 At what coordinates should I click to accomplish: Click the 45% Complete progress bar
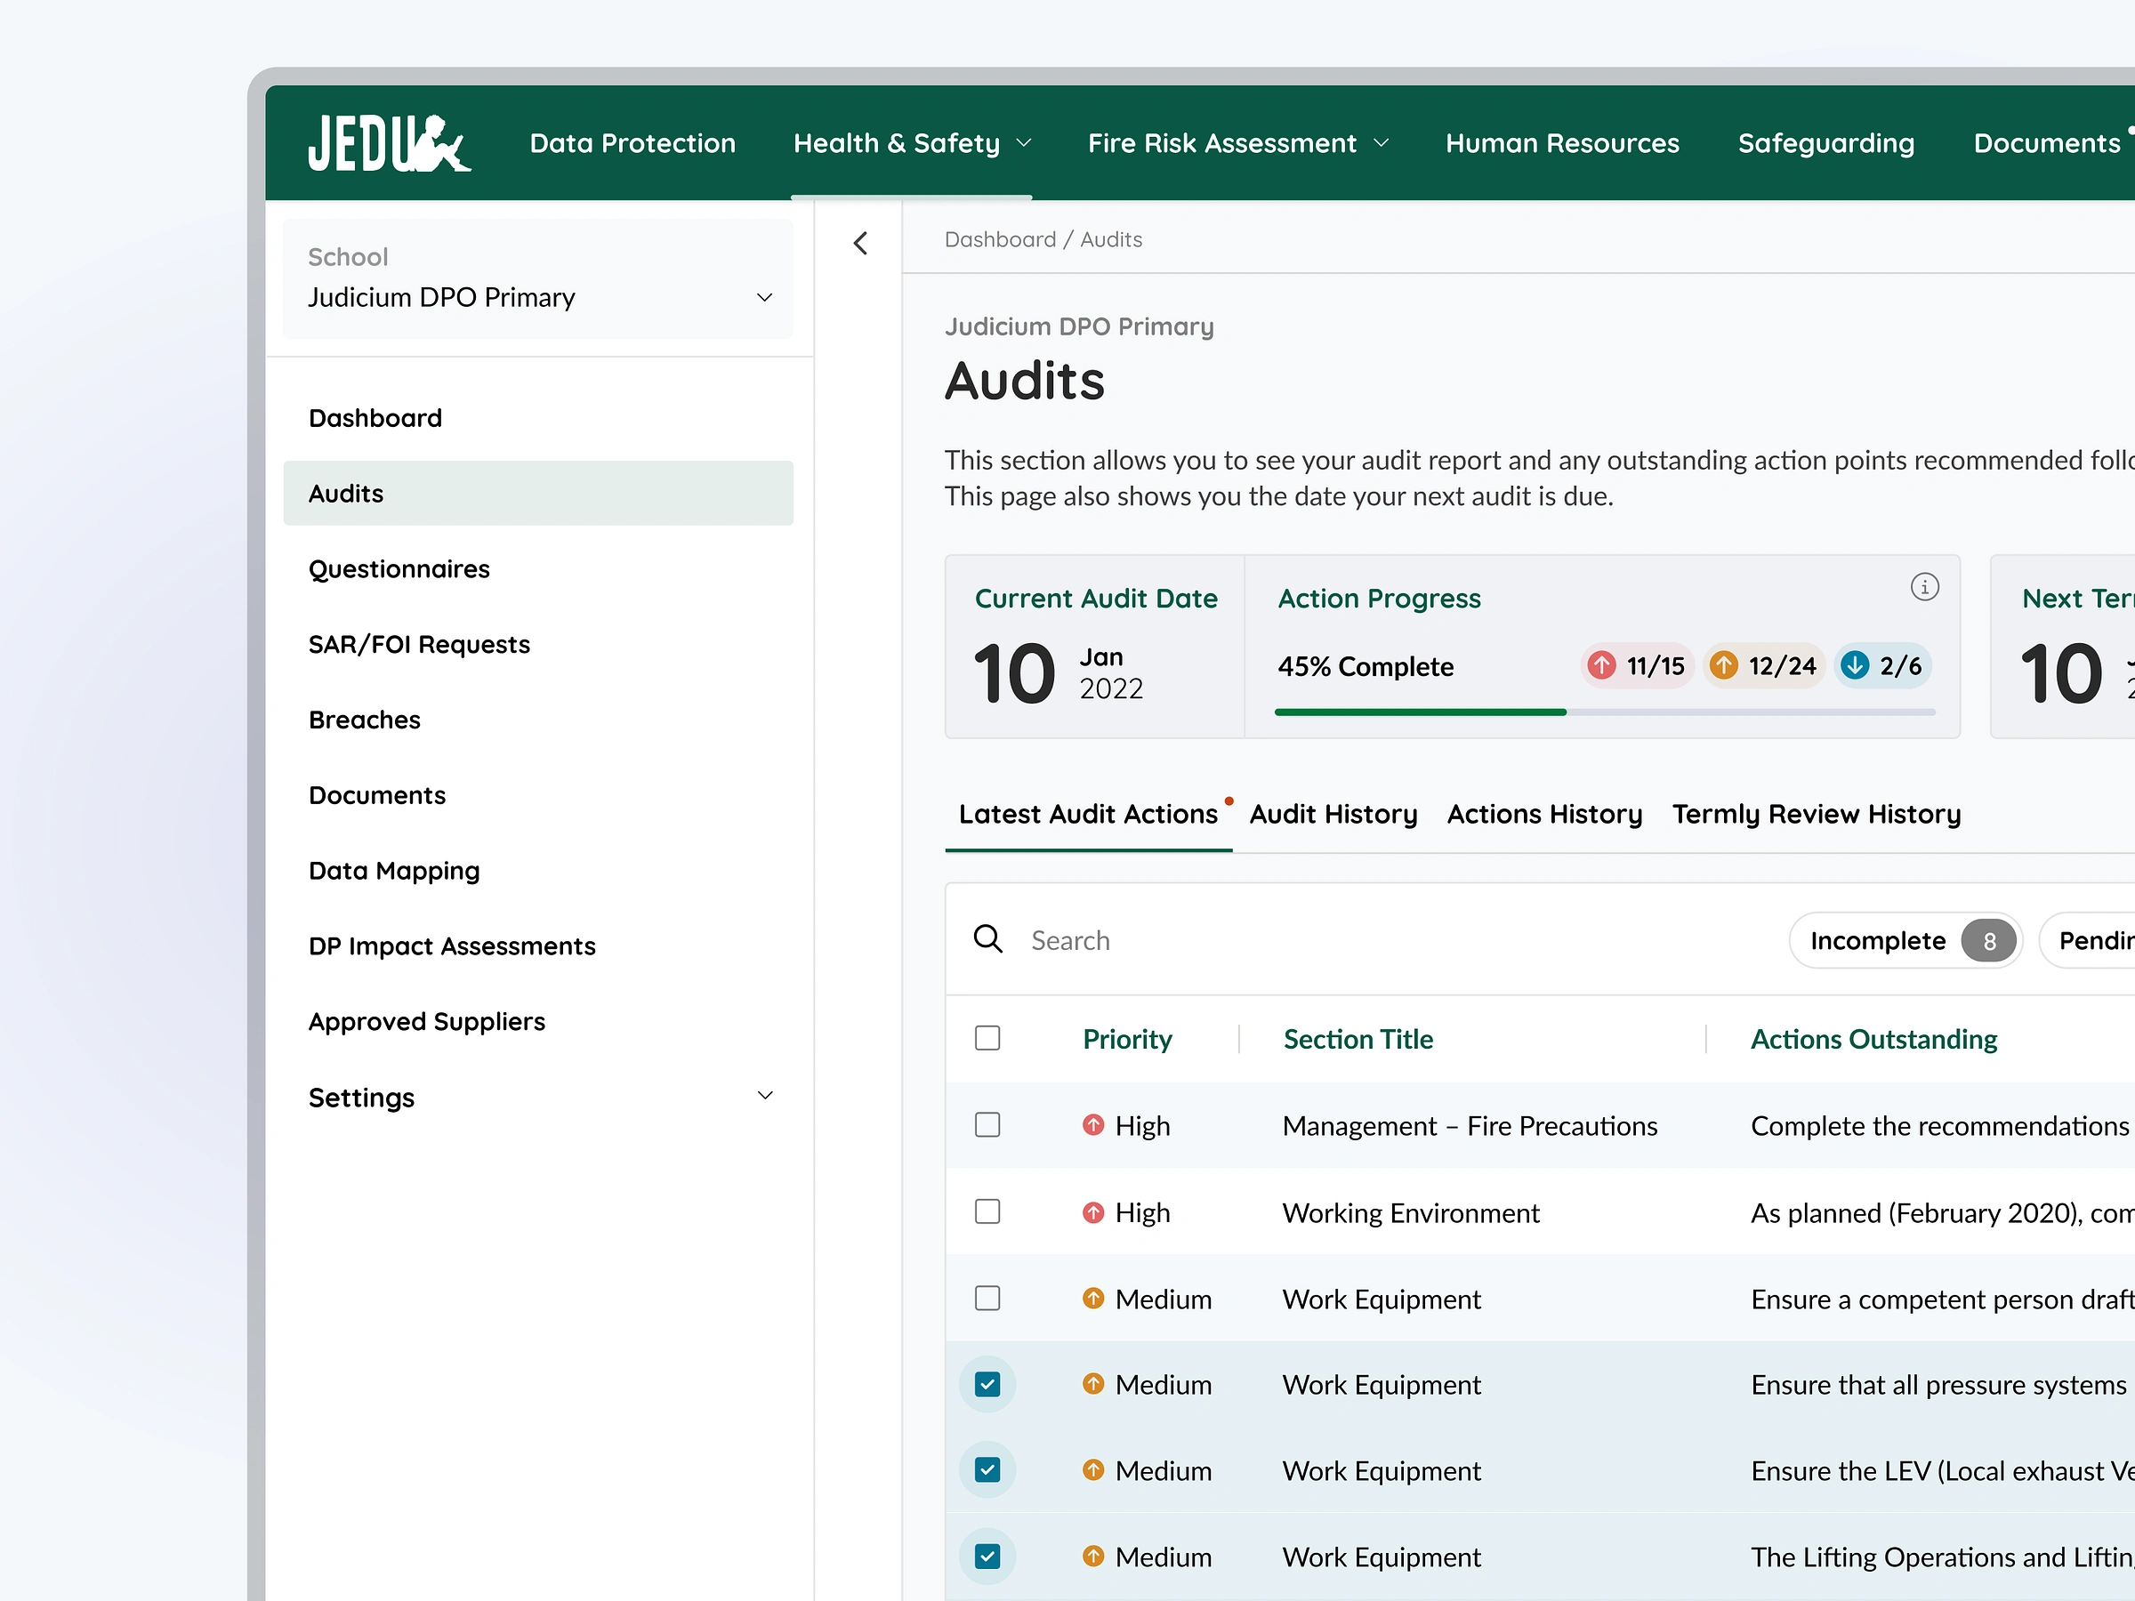(x=1603, y=712)
